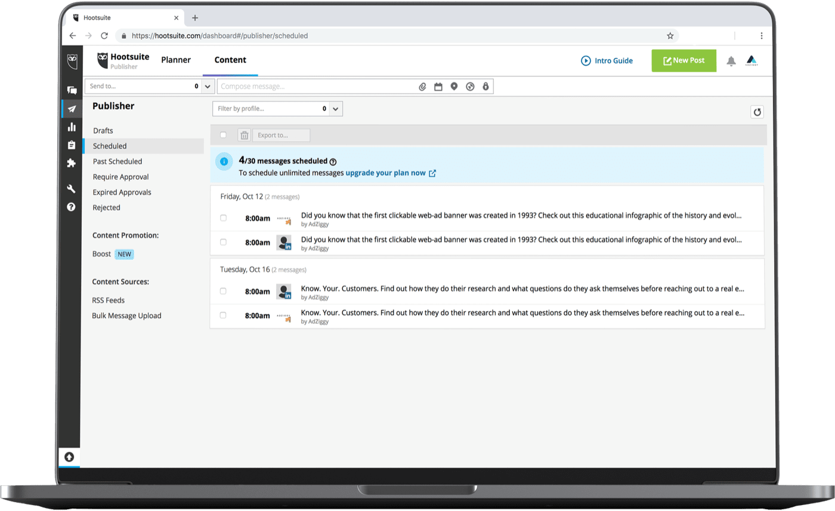Image resolution: width=835 pixels, height=511 pixels.
Task: Open first Friday Oct 12 web-ad banner message
Action: point(521,216)
